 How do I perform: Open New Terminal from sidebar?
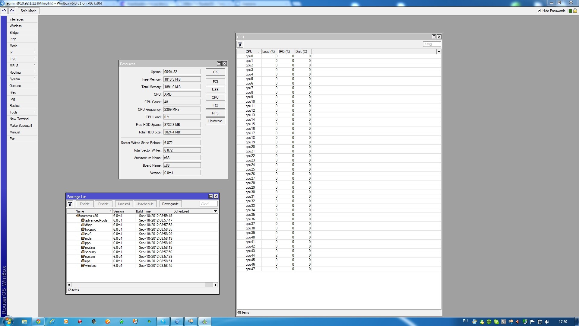(x=19, y=119)
